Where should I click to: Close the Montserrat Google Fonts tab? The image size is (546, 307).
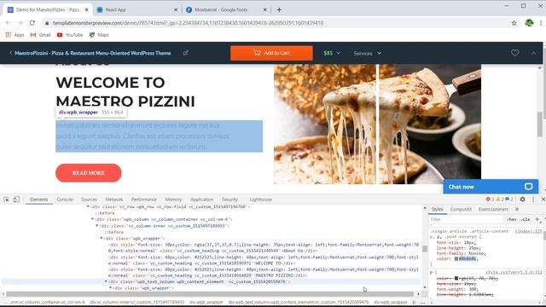pyautogui.click(x=264, y=9)
